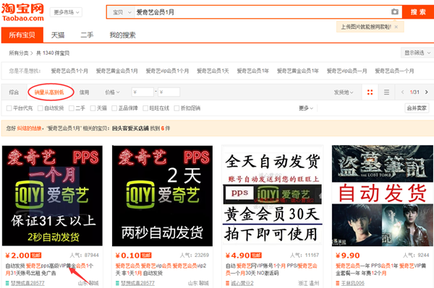Check the 二手 filter checkbox

72,108
